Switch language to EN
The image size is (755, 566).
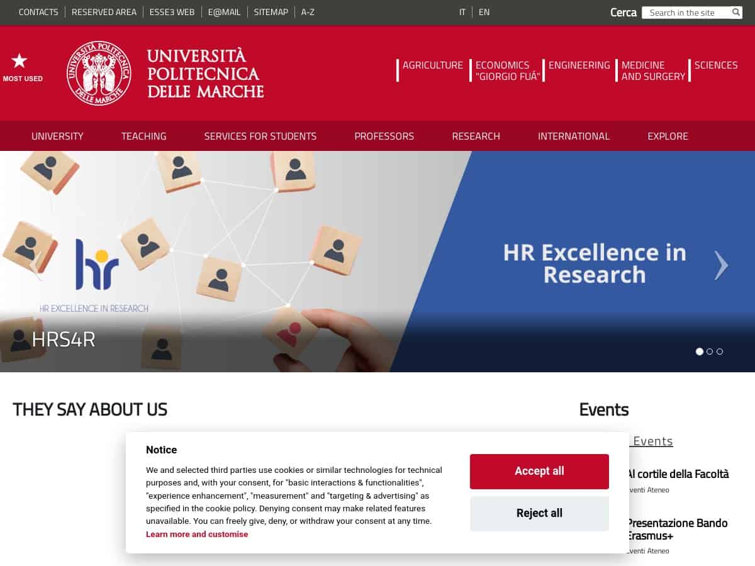pyautogui.click(x=484, y=12)
